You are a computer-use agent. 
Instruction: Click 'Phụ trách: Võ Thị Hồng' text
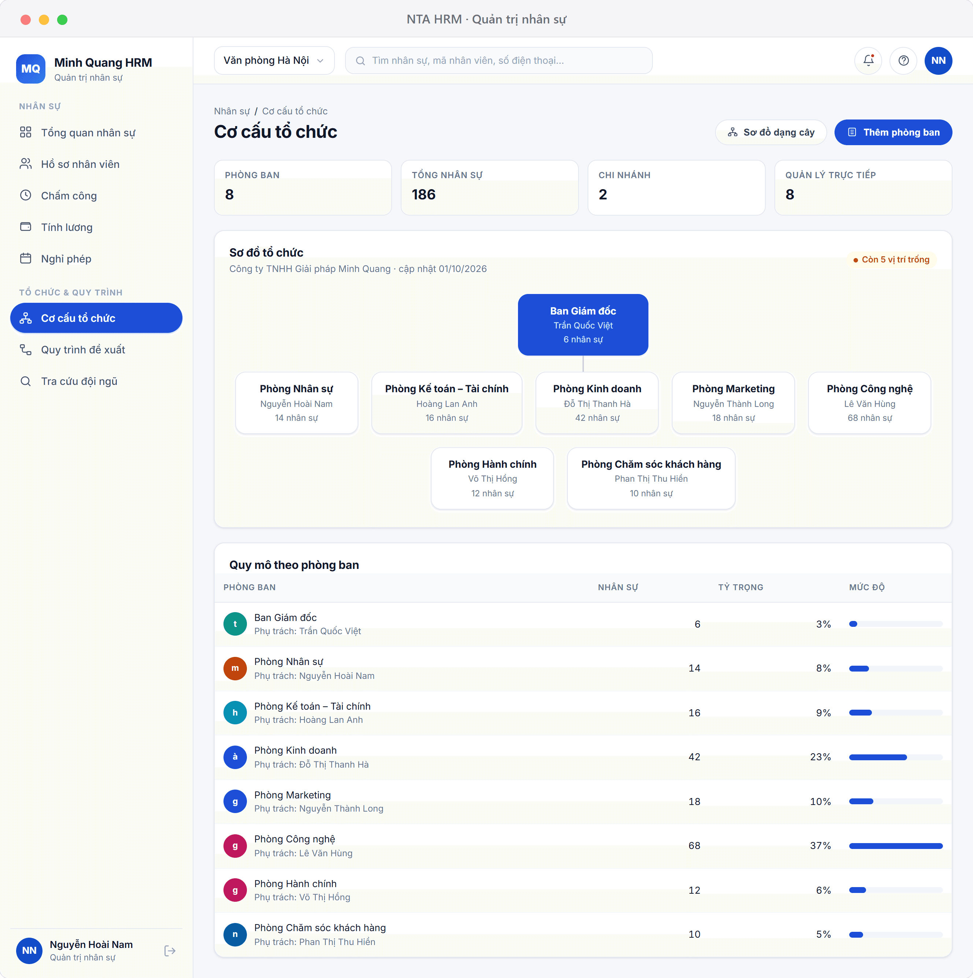click(x=302, y=897)
